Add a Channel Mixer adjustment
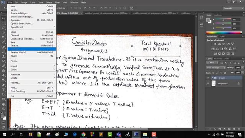The height and width of the screenshot is (138, 245). tap(230, 49)
